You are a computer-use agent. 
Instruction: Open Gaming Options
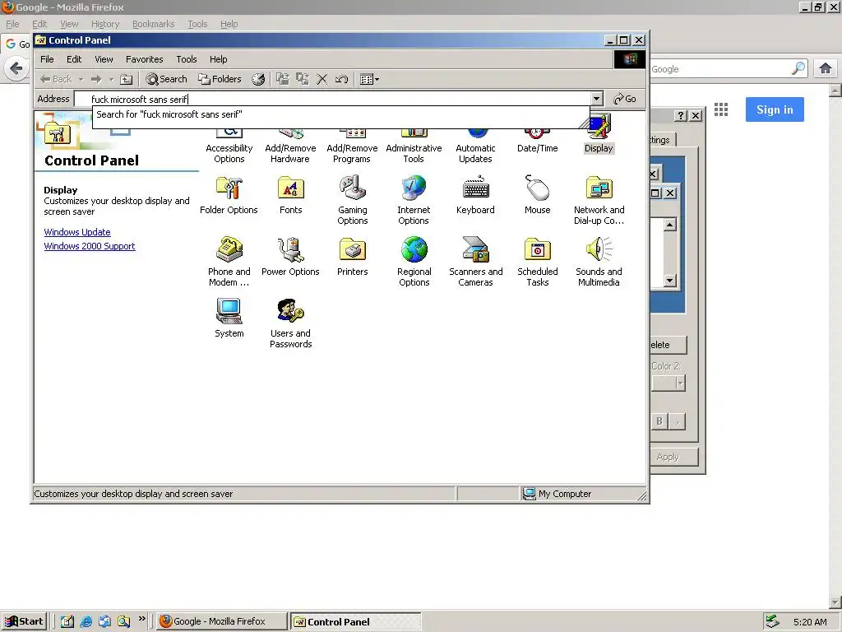tap(352, 200)
